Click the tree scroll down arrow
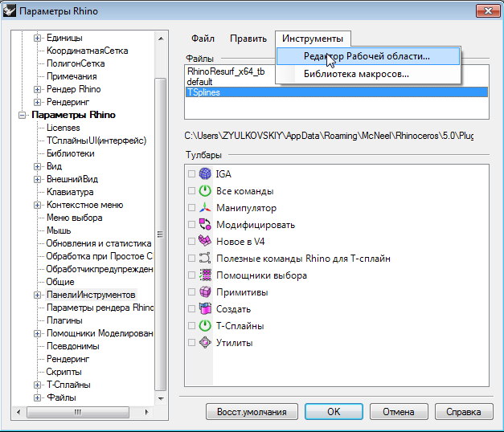 pyautogui.click(x=161, y=398)
